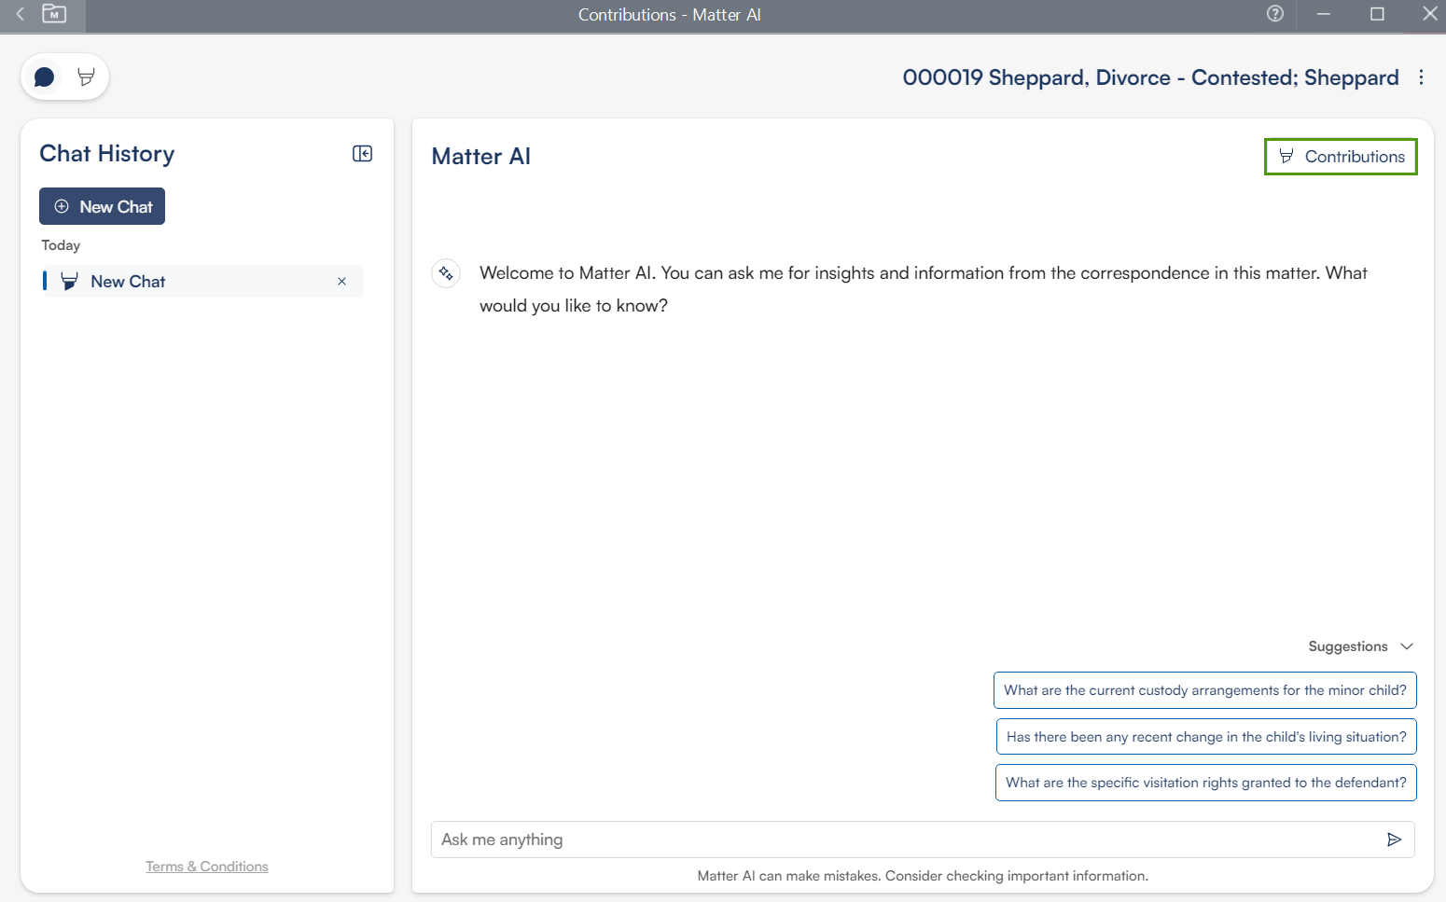Click the matter folder icon in title bar
Screen dimensions: 1446x902
(x=54, y=14)
